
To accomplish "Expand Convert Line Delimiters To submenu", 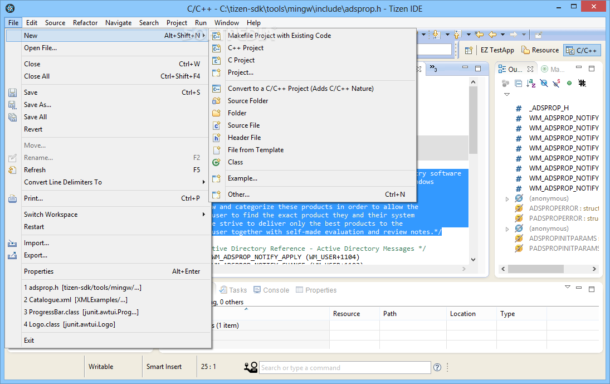I will pyautogui.click(x=203, y=182).
